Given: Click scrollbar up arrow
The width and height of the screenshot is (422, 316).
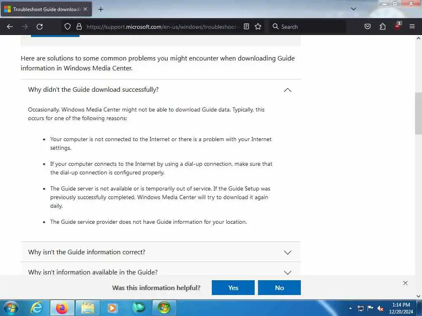Looking at the screenshot, I should (x=418, y=38).
